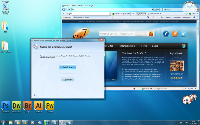Screen dimensions: 200x125
Task: Open Windows Media Player taskbar icon
Action: click(x=32, y=123)
